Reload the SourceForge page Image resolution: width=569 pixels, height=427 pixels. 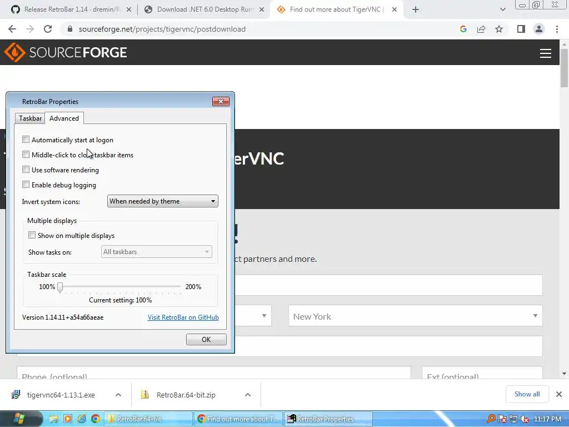(48, 29)
